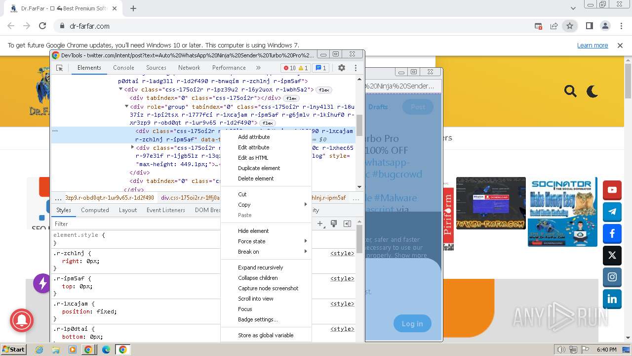Open DevTools settings gear

click(342, 68)
